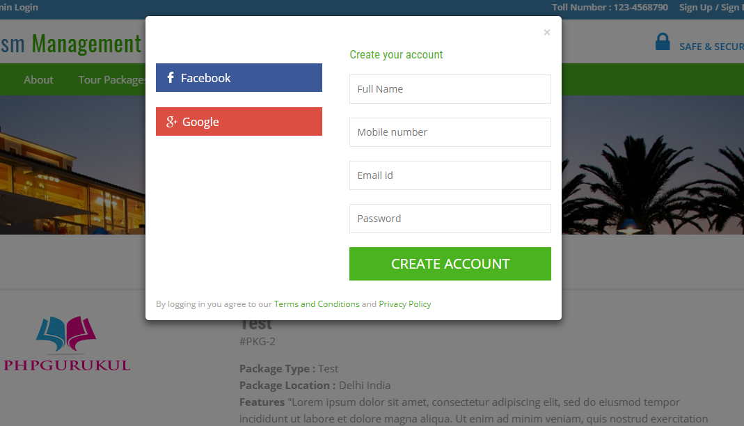Click into the Mobile number field

pyautogui.click(x=450, y=132)
